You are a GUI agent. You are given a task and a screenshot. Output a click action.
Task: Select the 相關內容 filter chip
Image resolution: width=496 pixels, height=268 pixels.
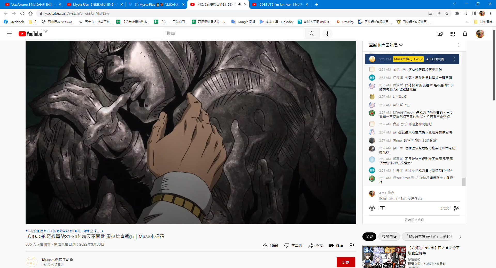(389, 236)
